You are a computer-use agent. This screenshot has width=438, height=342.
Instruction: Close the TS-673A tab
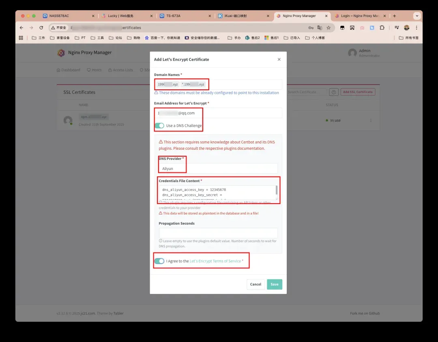(x=210, y=16)
